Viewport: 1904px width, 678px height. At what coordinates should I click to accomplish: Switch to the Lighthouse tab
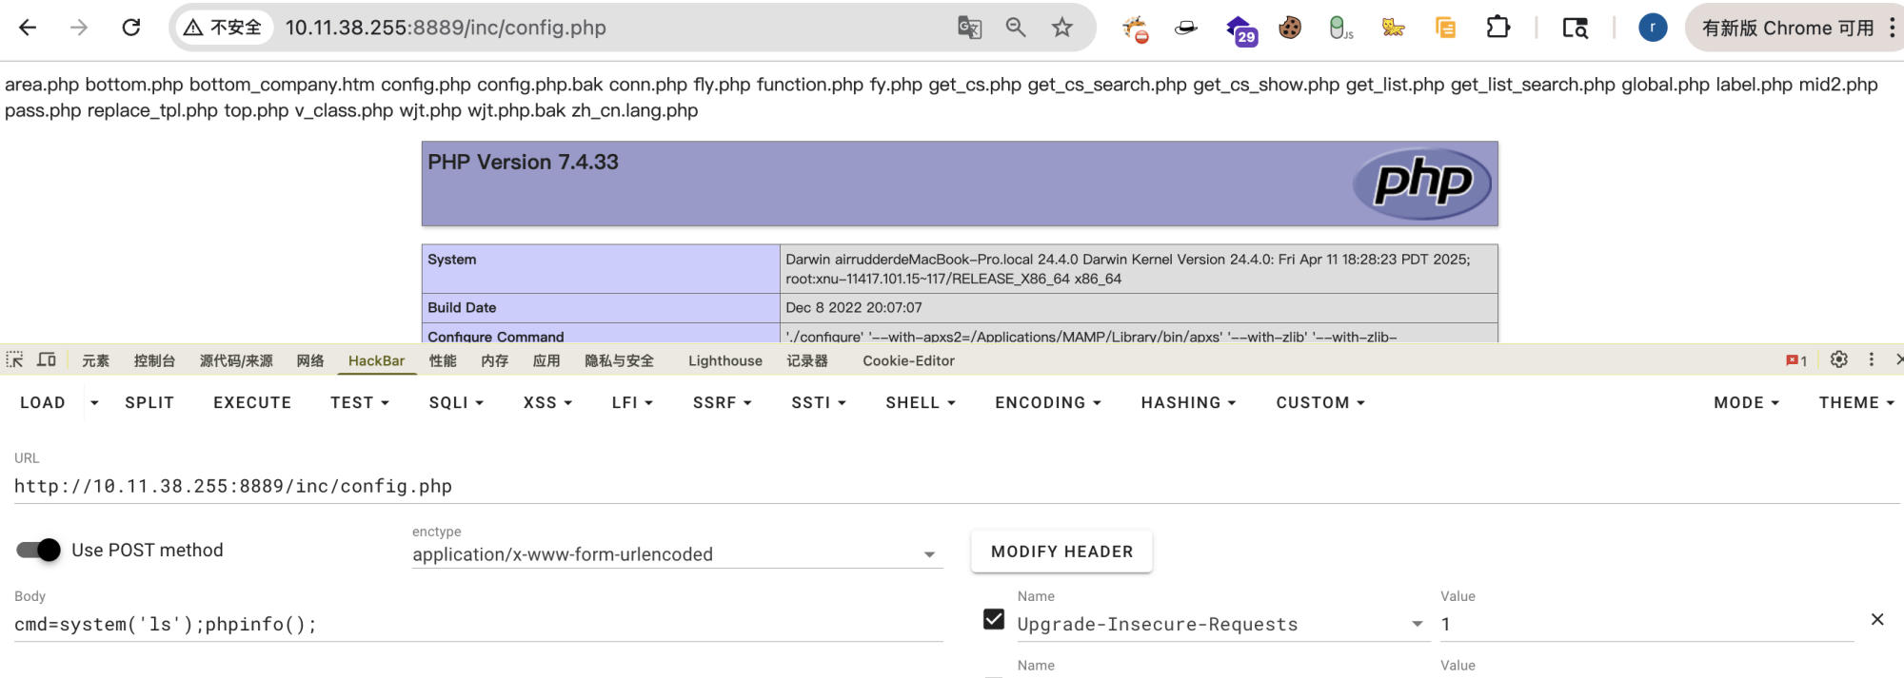[724, 360]
